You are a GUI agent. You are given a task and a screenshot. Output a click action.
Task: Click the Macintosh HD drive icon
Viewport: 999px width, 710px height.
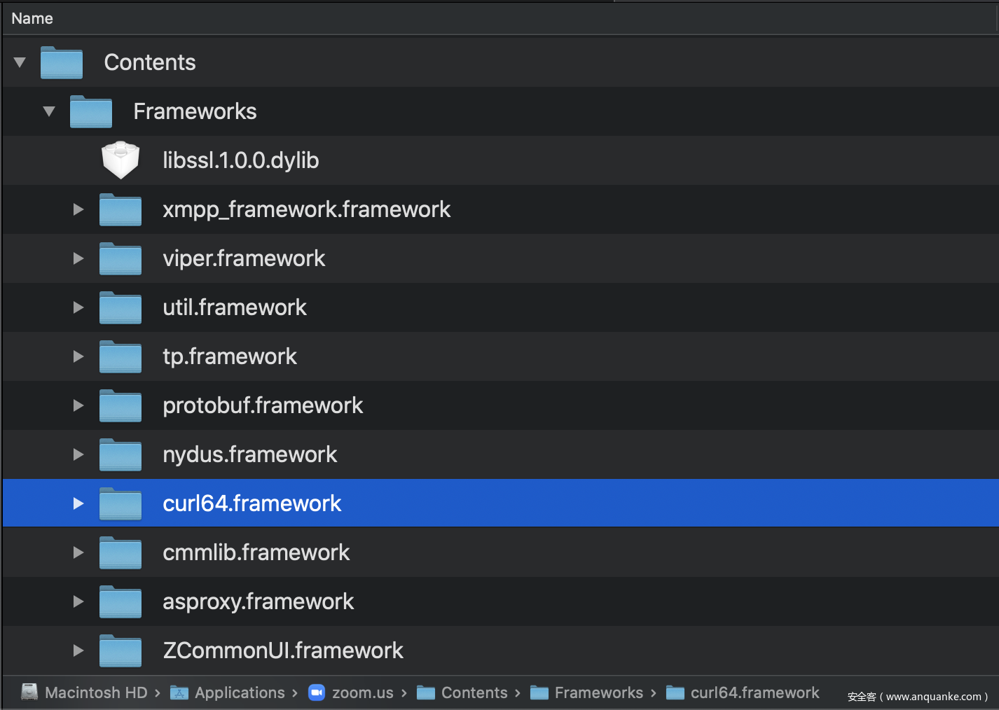[x=29, y=692]
